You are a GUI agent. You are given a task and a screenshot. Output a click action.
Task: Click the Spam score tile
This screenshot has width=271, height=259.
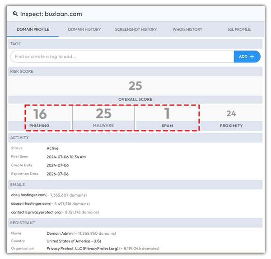pos(167,114)
